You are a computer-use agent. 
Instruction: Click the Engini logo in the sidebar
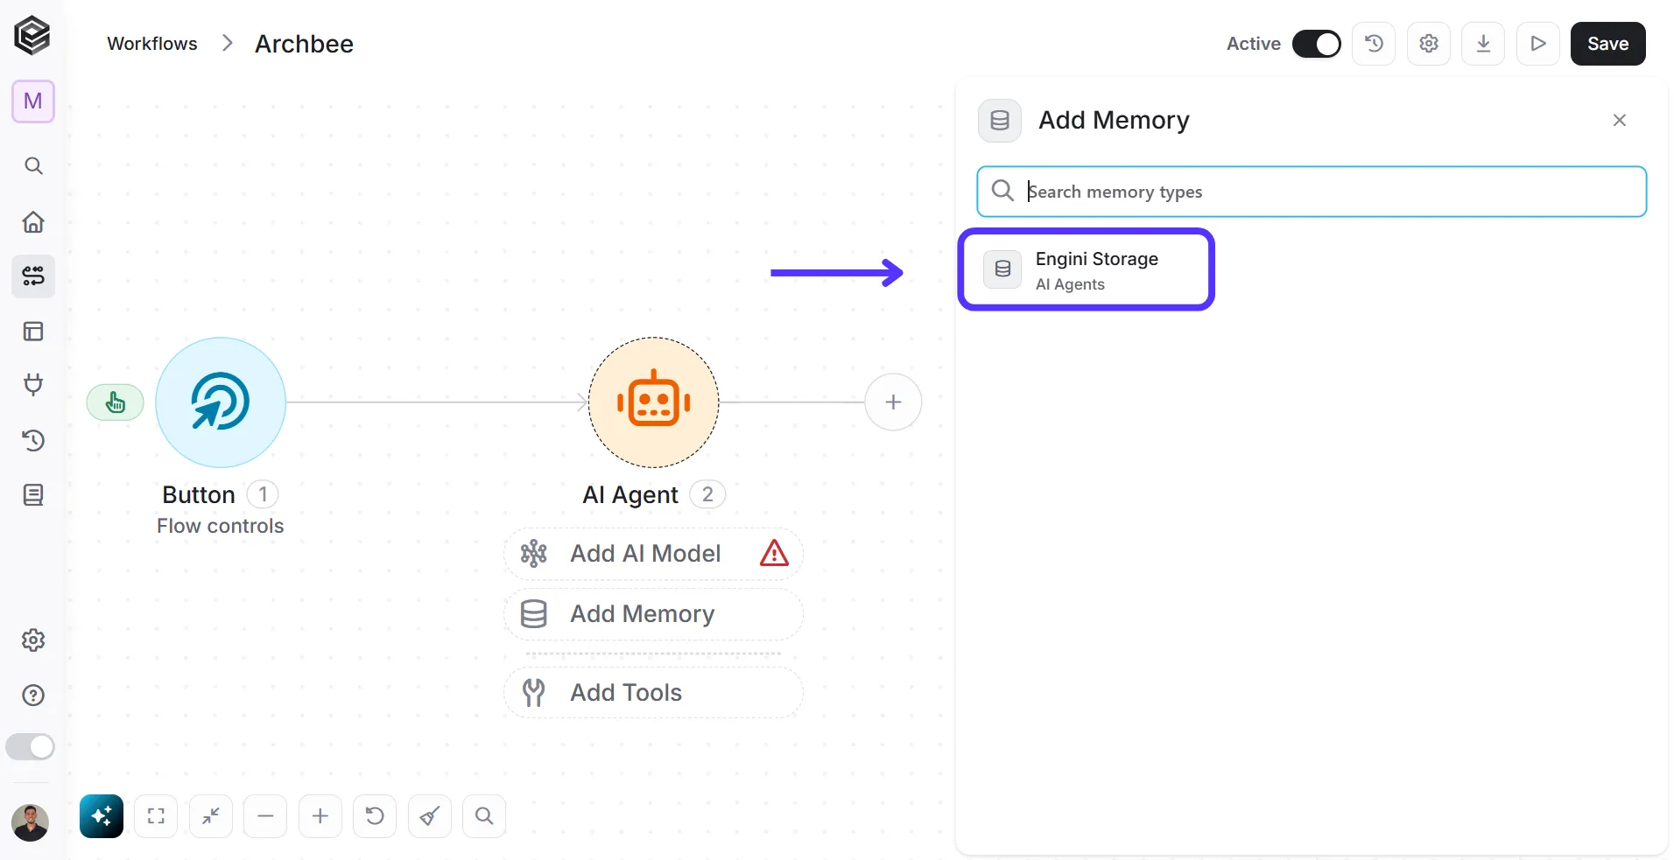[32, 36]
